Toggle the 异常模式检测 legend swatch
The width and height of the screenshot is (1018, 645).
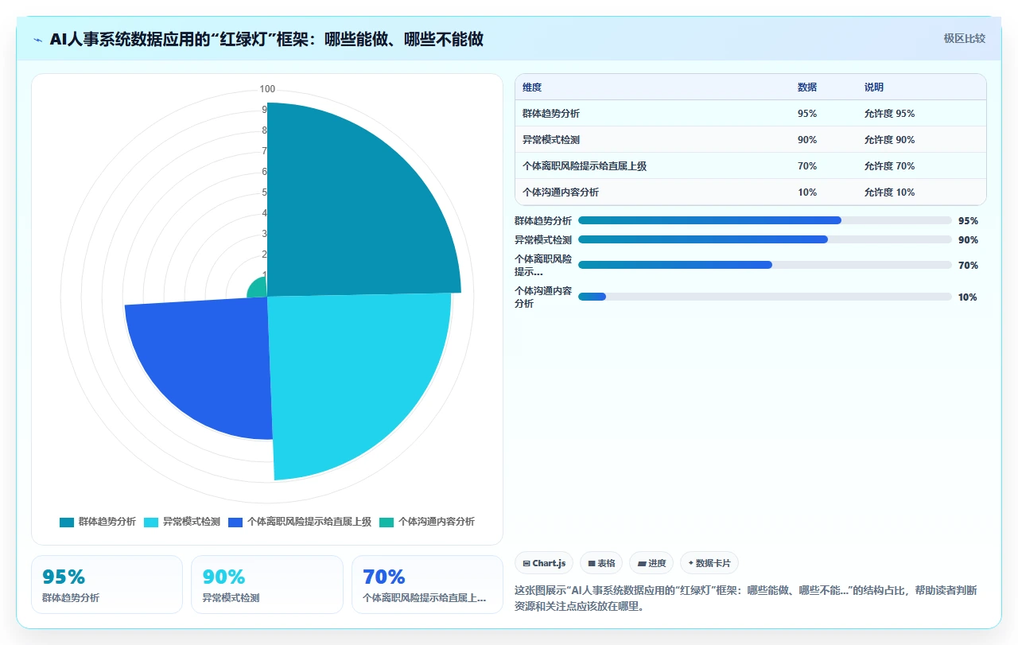point(151,523)
